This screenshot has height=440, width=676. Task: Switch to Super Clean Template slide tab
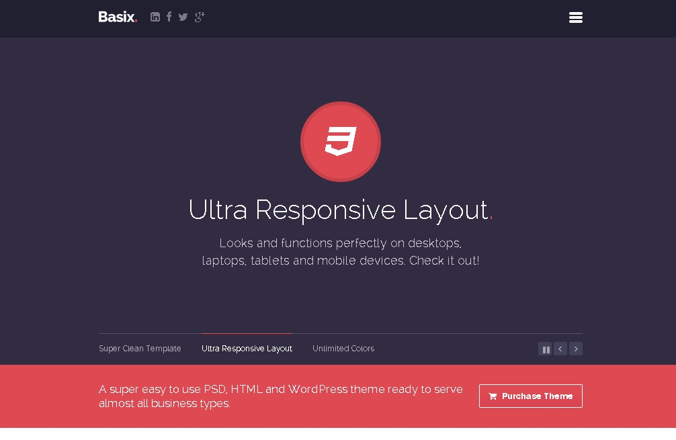pos(140,349)
